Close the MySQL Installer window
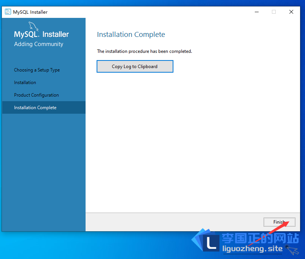305x259 pixels. [x=291, y=12]
